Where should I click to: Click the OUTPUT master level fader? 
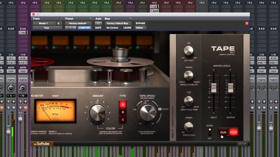tap(231, 88)
